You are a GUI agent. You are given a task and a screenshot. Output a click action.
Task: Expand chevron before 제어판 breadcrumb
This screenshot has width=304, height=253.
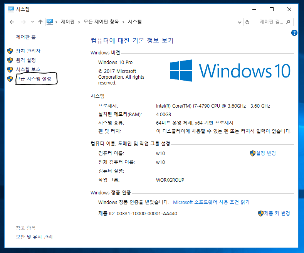pos(56,22)
